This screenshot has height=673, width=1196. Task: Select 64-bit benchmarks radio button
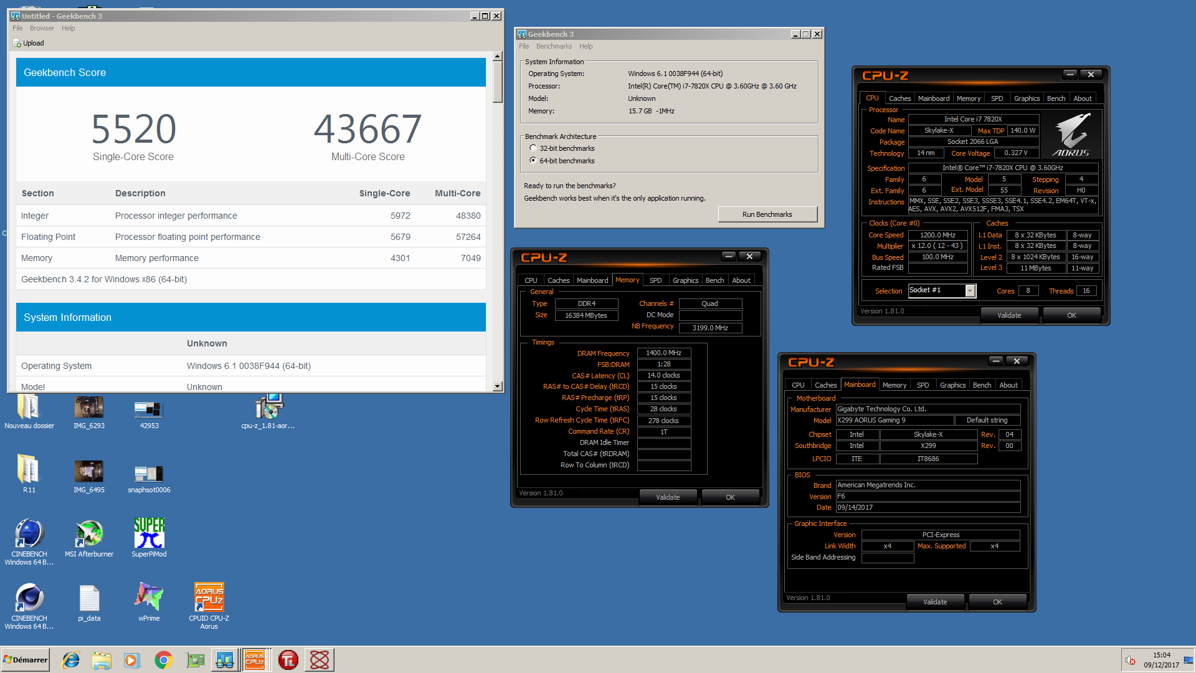click(x=533, y=160)
